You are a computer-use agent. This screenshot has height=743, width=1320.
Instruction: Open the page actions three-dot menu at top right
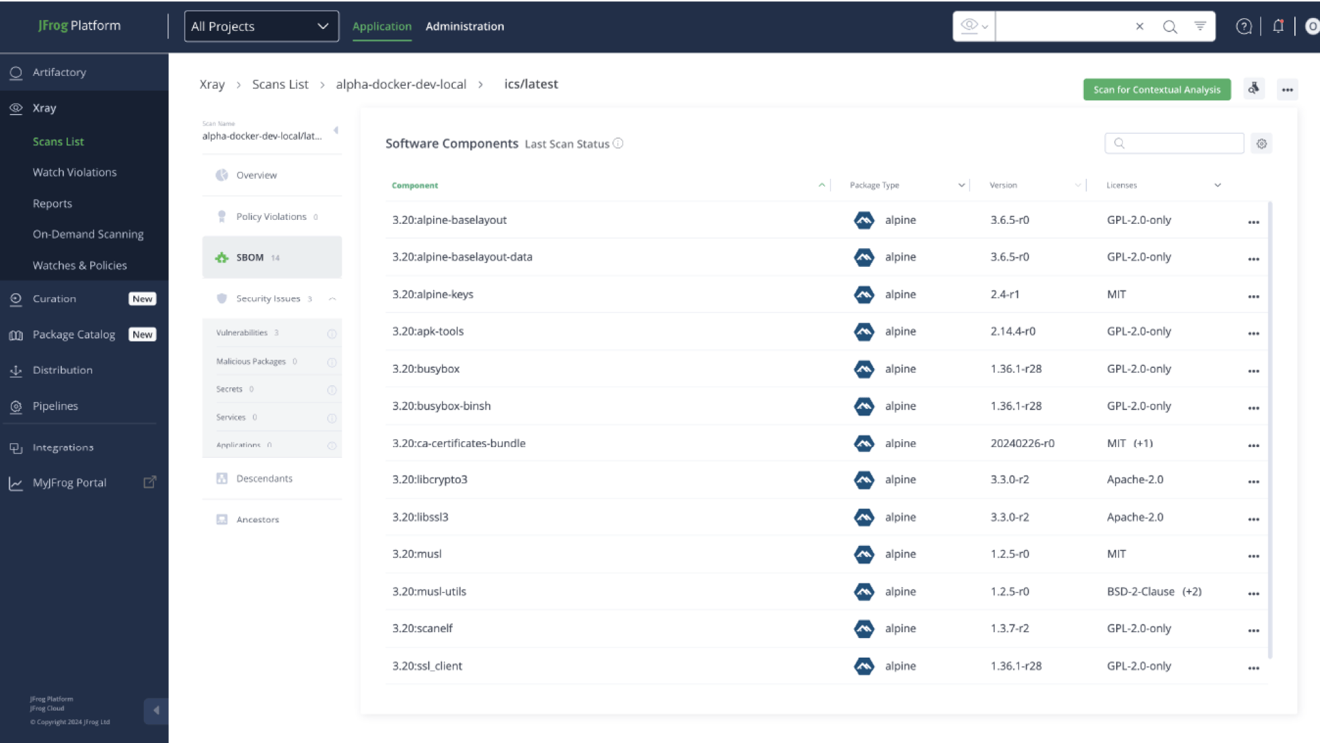pyautogui.click(x=1287, y=89)
